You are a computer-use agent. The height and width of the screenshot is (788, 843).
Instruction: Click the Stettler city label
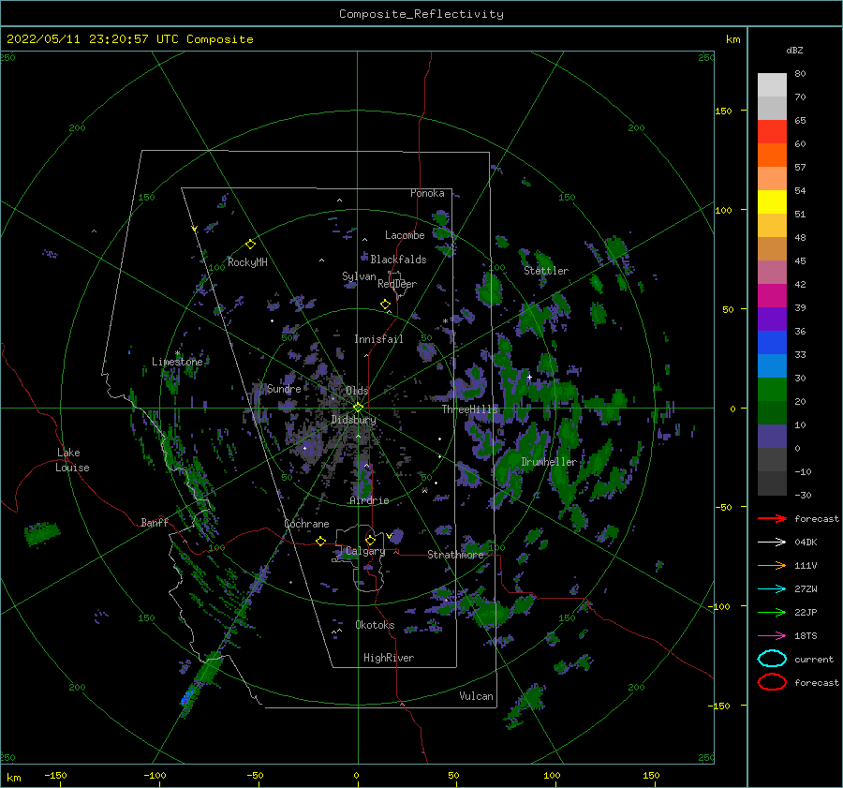click(x=546, y=271)
